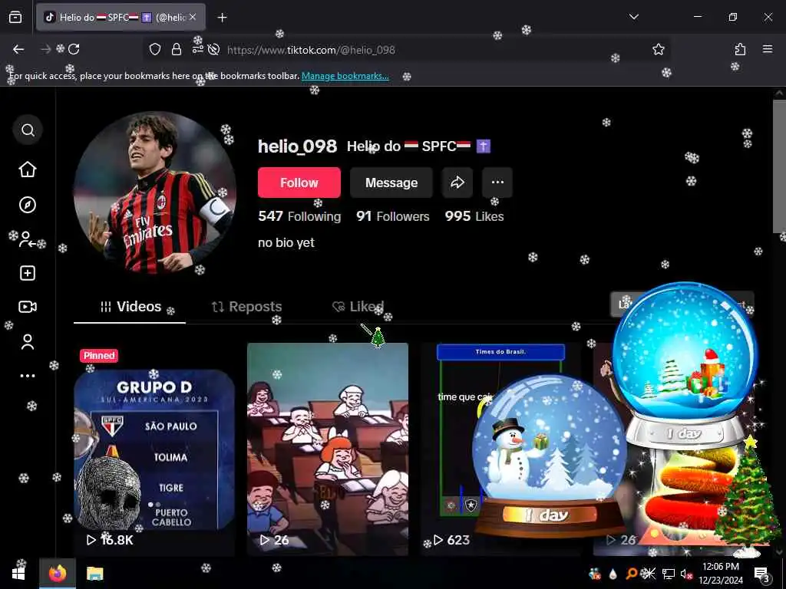Open the LIVE camera icon
This screenshot has height=589, width=786.
pyautogui.click(x=28, y=307)
